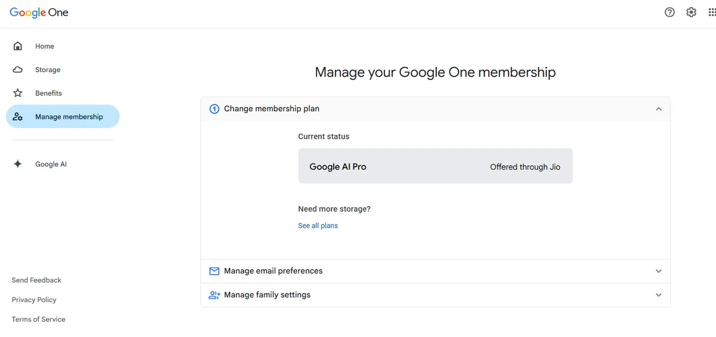
Task: Click the Offered through Jio text
Action: pyautogui.click(x=525, y=167)
